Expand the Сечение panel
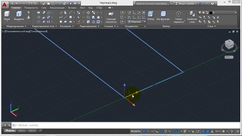The width and height of the screenshot is (242, 136). [110, 26]
